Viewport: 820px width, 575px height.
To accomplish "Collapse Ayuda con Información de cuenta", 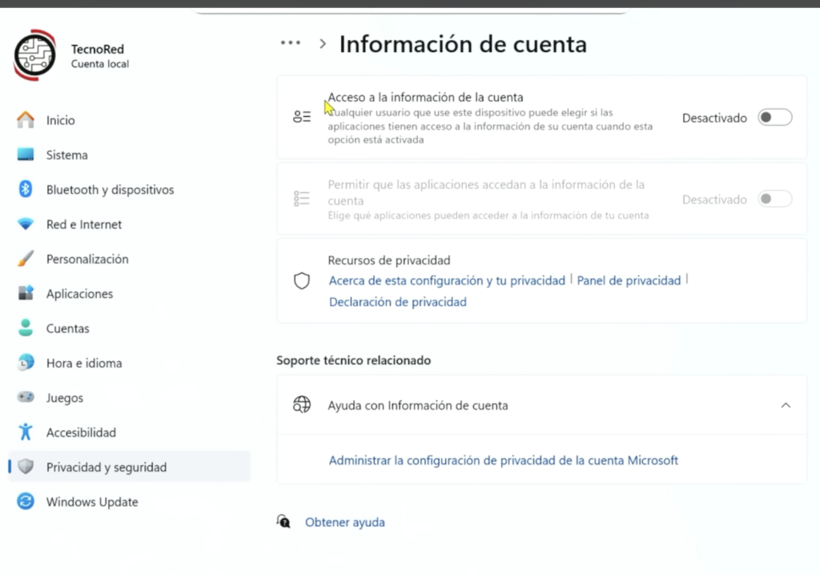I will tap(786, 405).
